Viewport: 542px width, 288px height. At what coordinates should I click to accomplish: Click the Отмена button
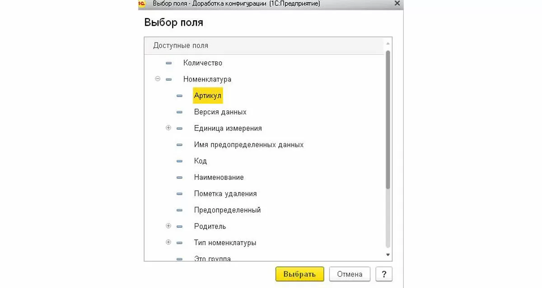tap(350, 274)
